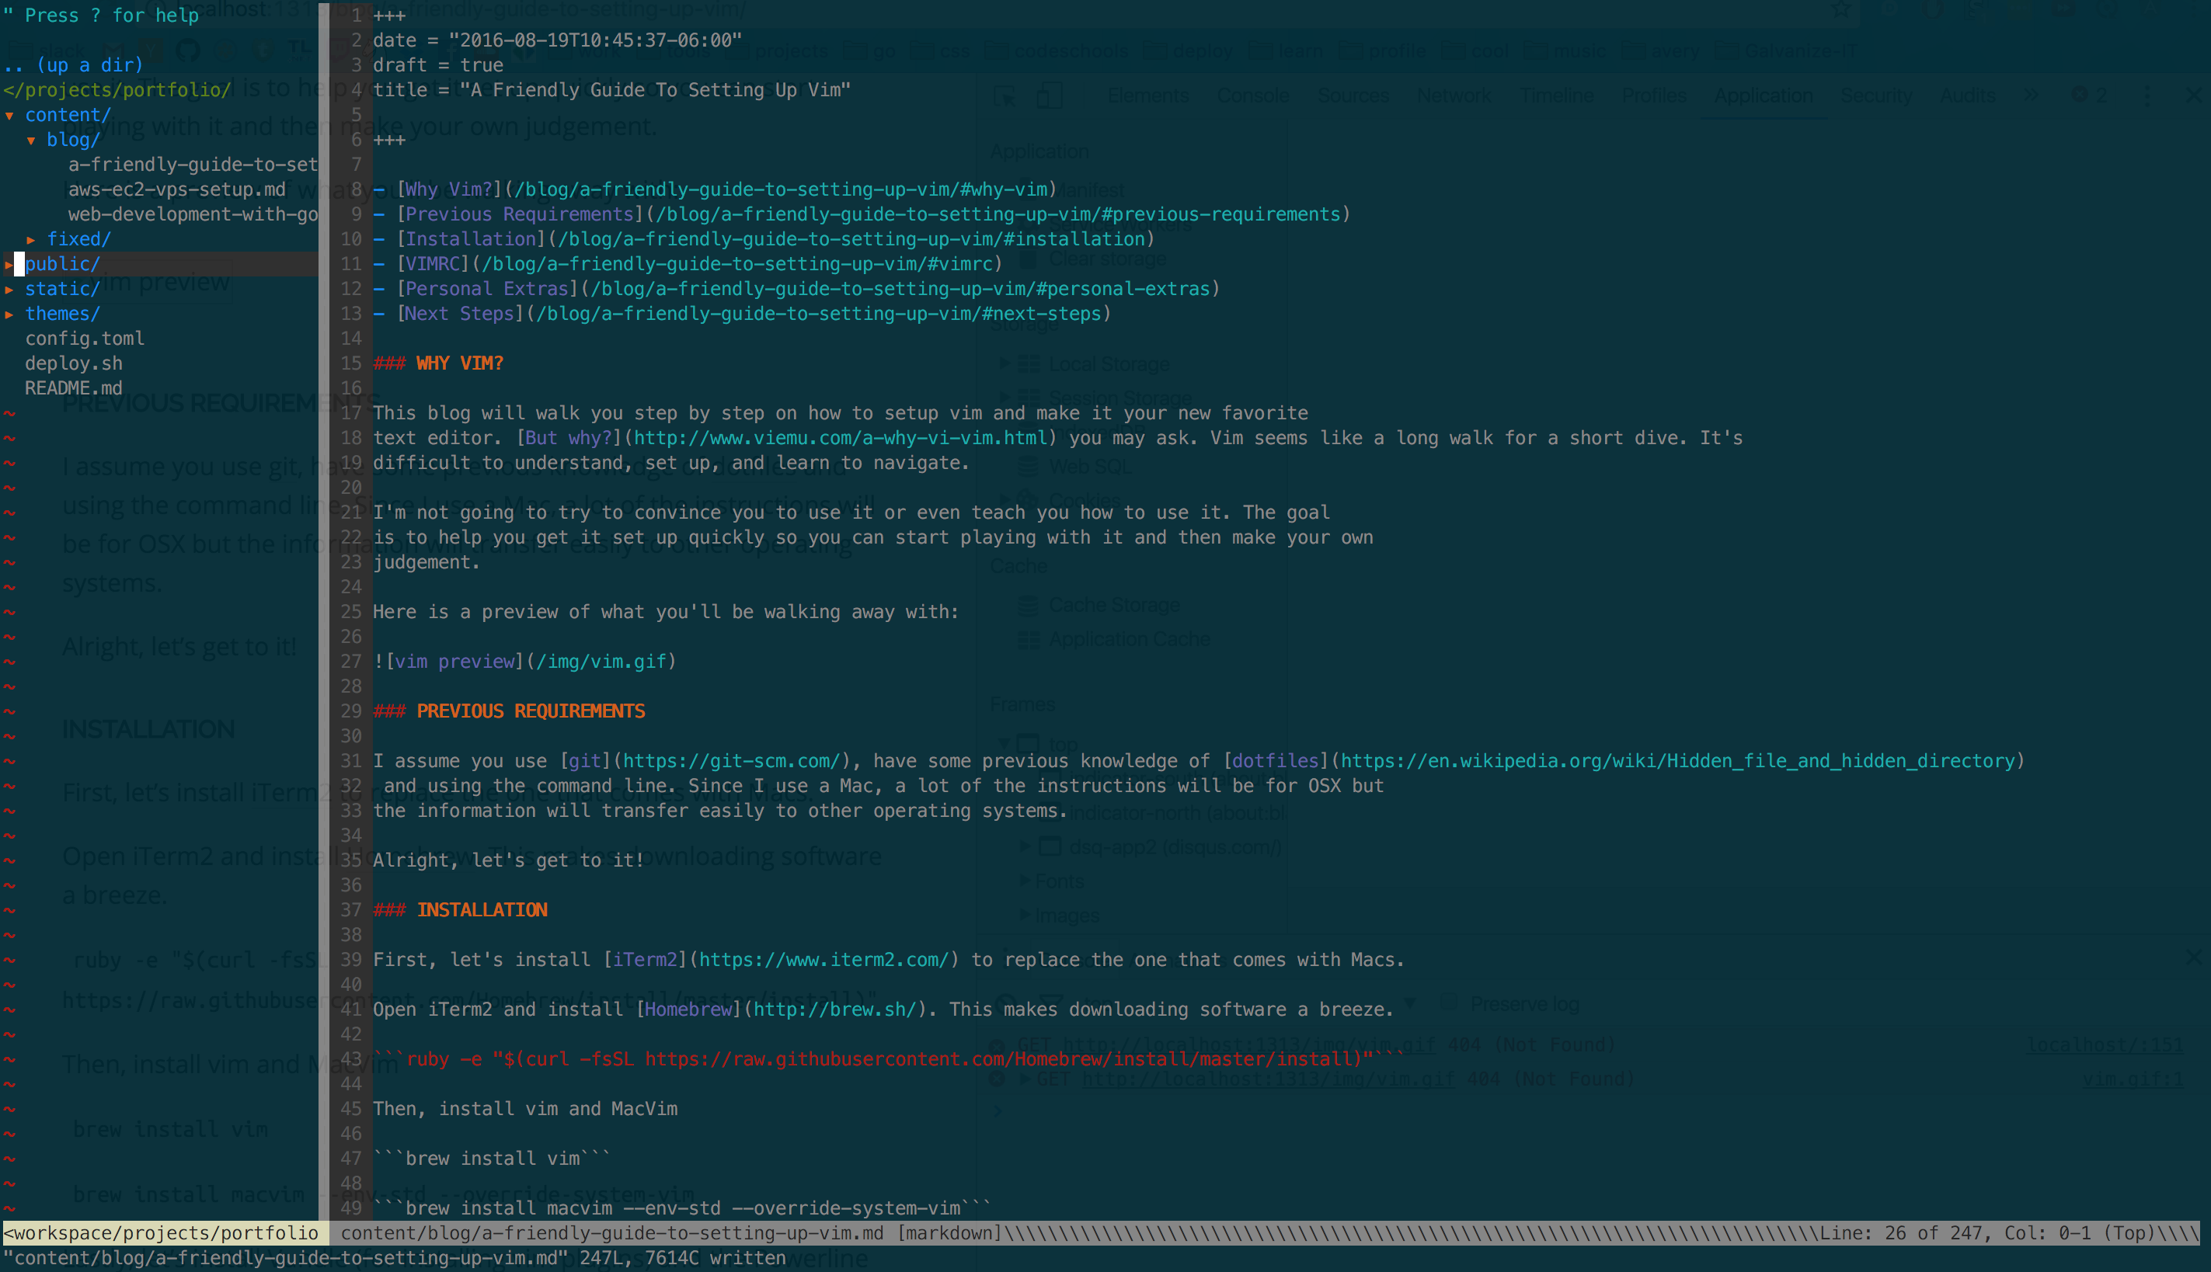Click the [Installation] link text
This screenshot has height=1272, width=2211.
[471, 239]
